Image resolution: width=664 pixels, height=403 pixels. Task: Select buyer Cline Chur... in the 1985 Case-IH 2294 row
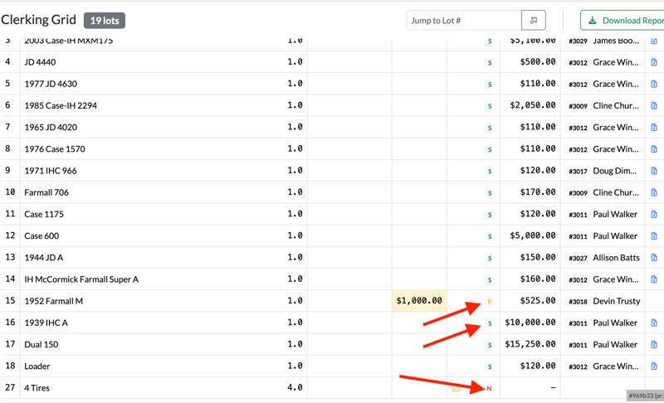[x=616, y=105]
